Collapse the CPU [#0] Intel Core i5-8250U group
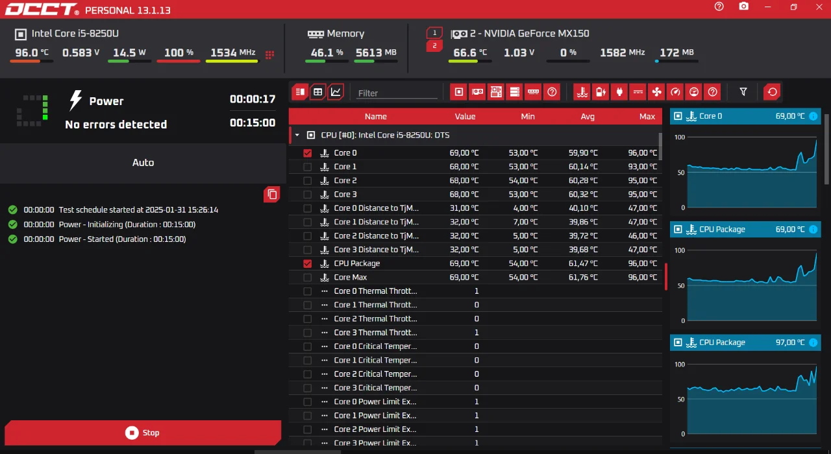 coord(297,136)
